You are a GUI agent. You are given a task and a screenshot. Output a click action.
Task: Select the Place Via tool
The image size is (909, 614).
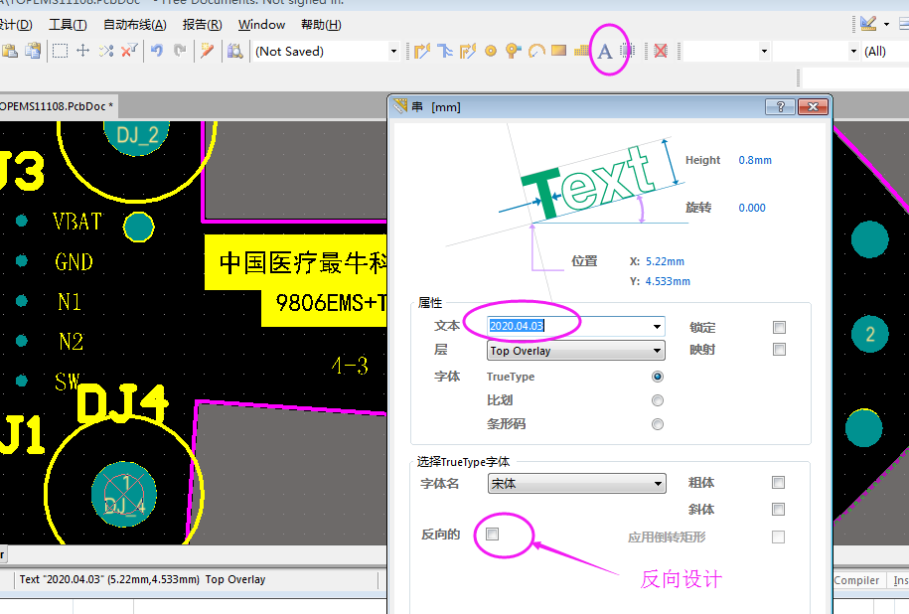click(x=513, y=51)
